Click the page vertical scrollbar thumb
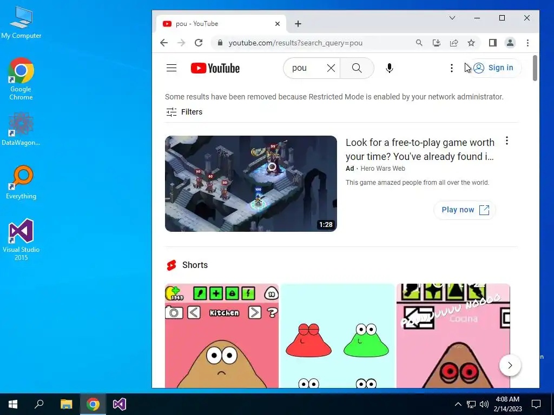The image size is (554, 415). coord(535,68)
